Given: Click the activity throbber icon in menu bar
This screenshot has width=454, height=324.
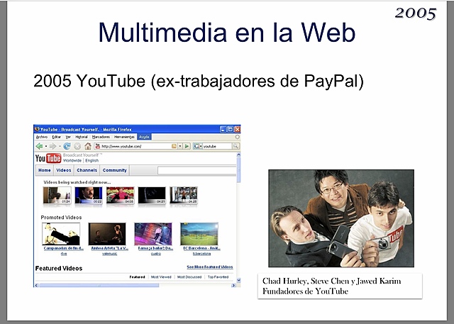Looking at the screenshot, I should 237,137.
